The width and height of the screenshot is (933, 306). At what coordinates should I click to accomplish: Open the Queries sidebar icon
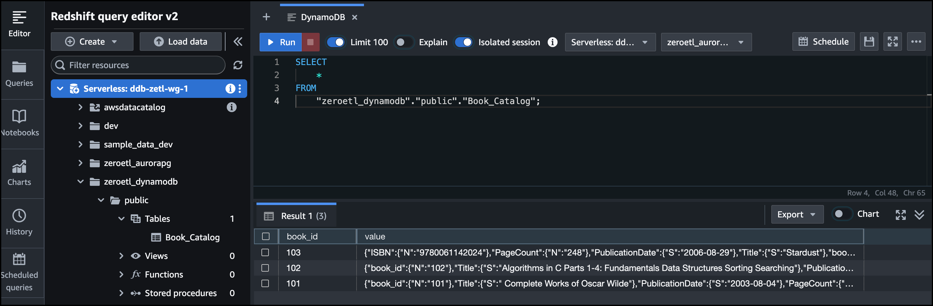tap(19, 74)
